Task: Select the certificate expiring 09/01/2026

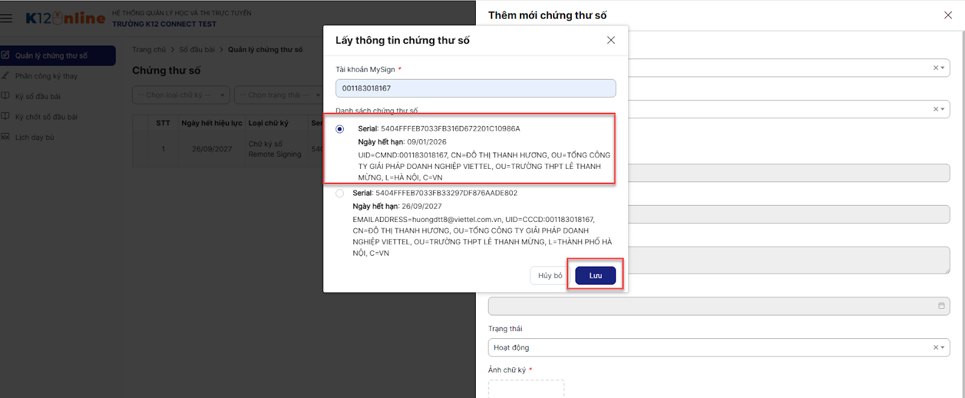Action: coord(340,129)
